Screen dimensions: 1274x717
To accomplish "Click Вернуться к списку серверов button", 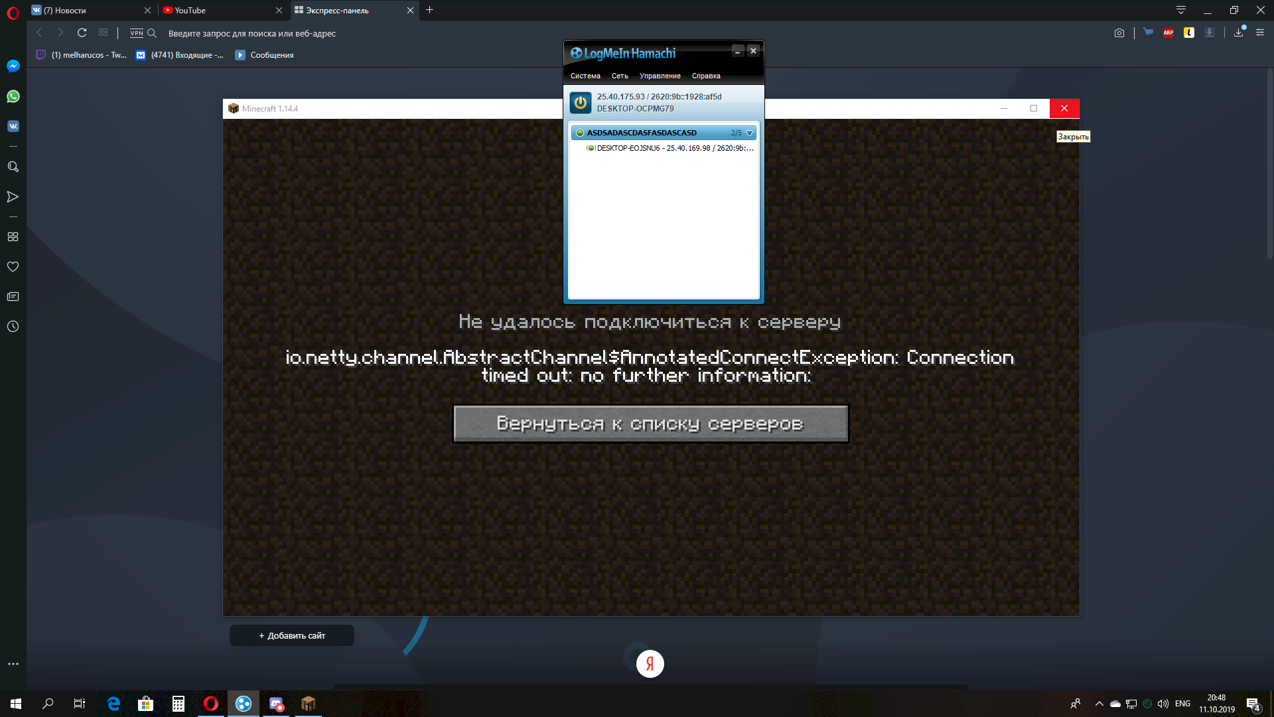I will [x=650, y=424].
